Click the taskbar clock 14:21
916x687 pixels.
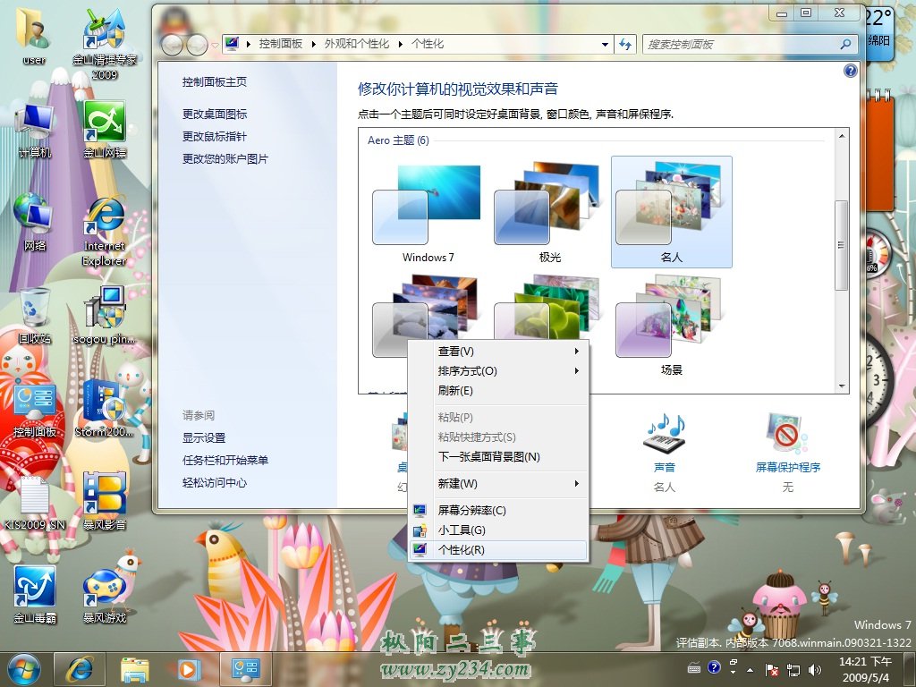click(x=866, y=669)
